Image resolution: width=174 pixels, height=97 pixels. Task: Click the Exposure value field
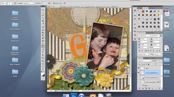pos(43,3)
